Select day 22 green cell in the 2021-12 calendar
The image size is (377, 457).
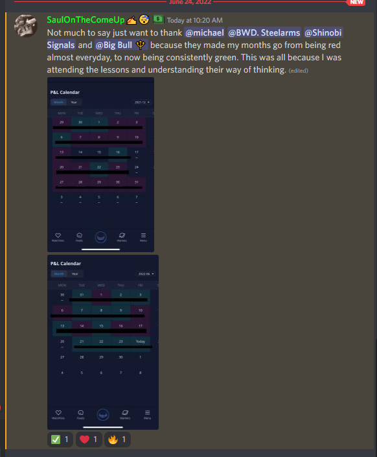[99, 170]
